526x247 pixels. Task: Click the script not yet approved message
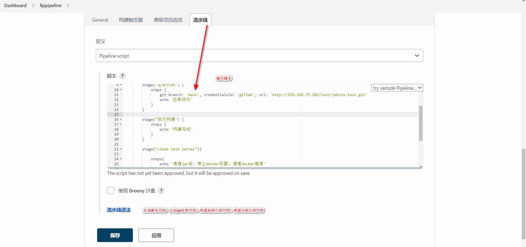click(x=178, y=173)
